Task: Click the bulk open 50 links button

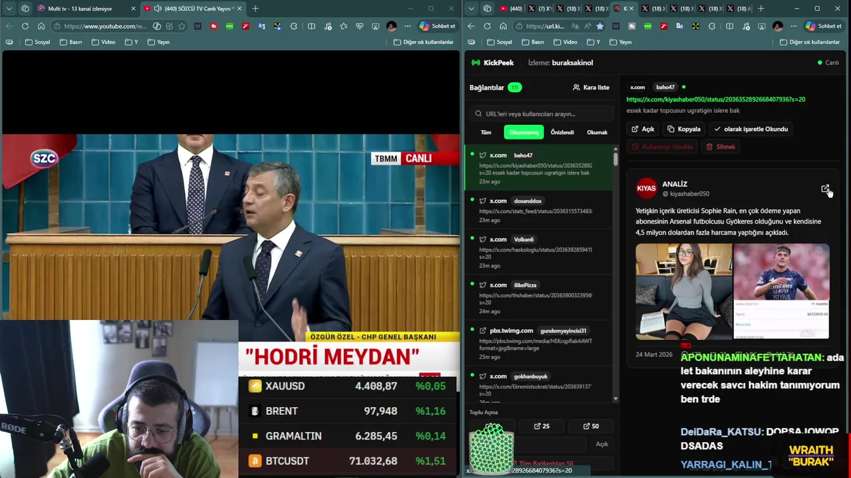Action: pyautogui.click(x=591, y=426)
